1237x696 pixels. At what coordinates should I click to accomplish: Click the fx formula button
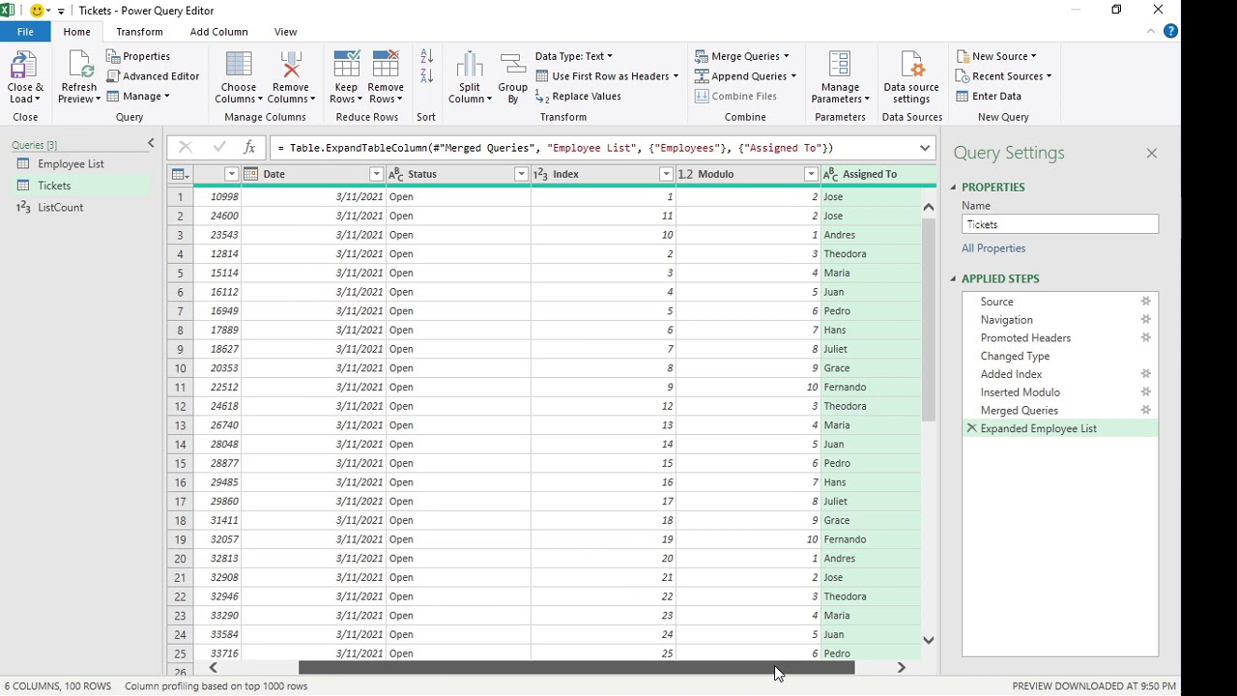(x=249, y=148)
